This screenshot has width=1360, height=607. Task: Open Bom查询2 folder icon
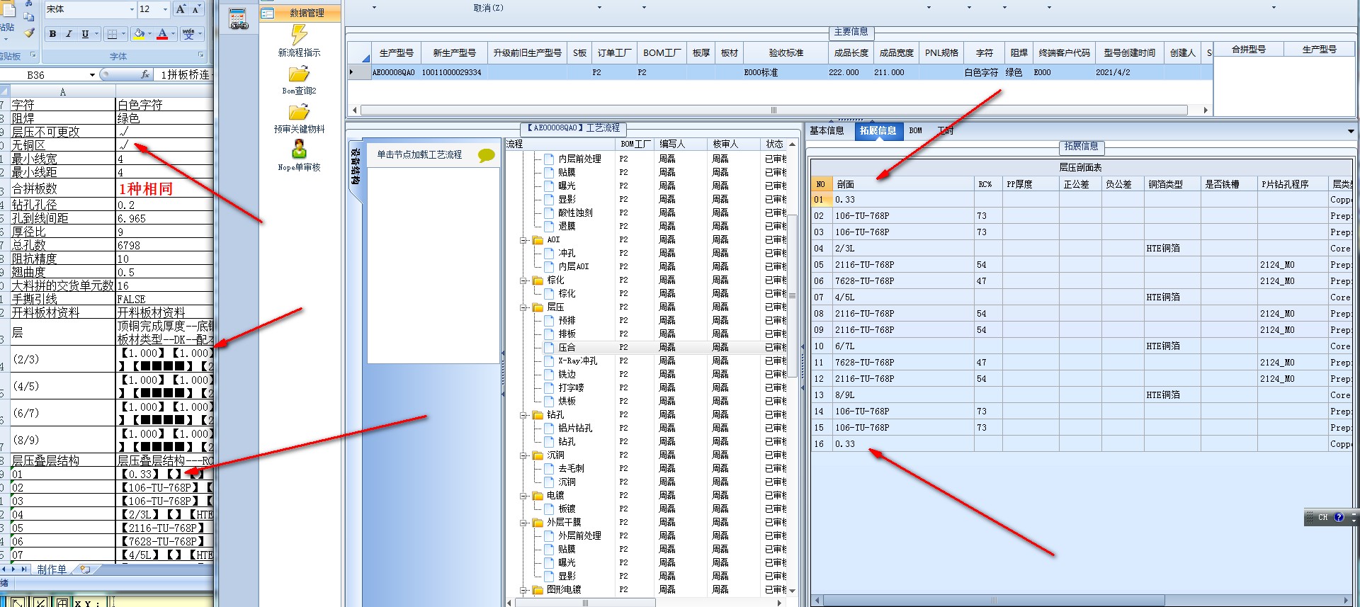point(299,74)
